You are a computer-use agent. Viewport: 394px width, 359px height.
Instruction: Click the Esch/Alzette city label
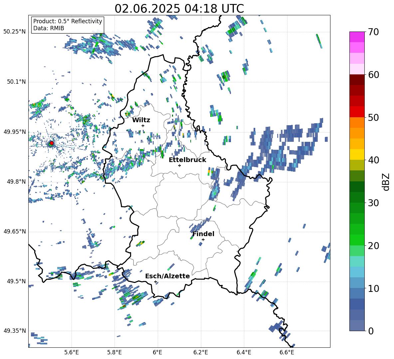click(x=167, y=276)
